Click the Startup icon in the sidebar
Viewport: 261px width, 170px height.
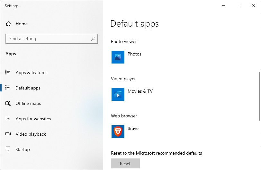(x=8, y=149)
